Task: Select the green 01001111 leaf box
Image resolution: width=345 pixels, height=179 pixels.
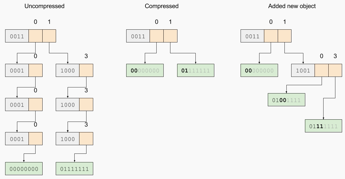Action: tap(286, 100)
